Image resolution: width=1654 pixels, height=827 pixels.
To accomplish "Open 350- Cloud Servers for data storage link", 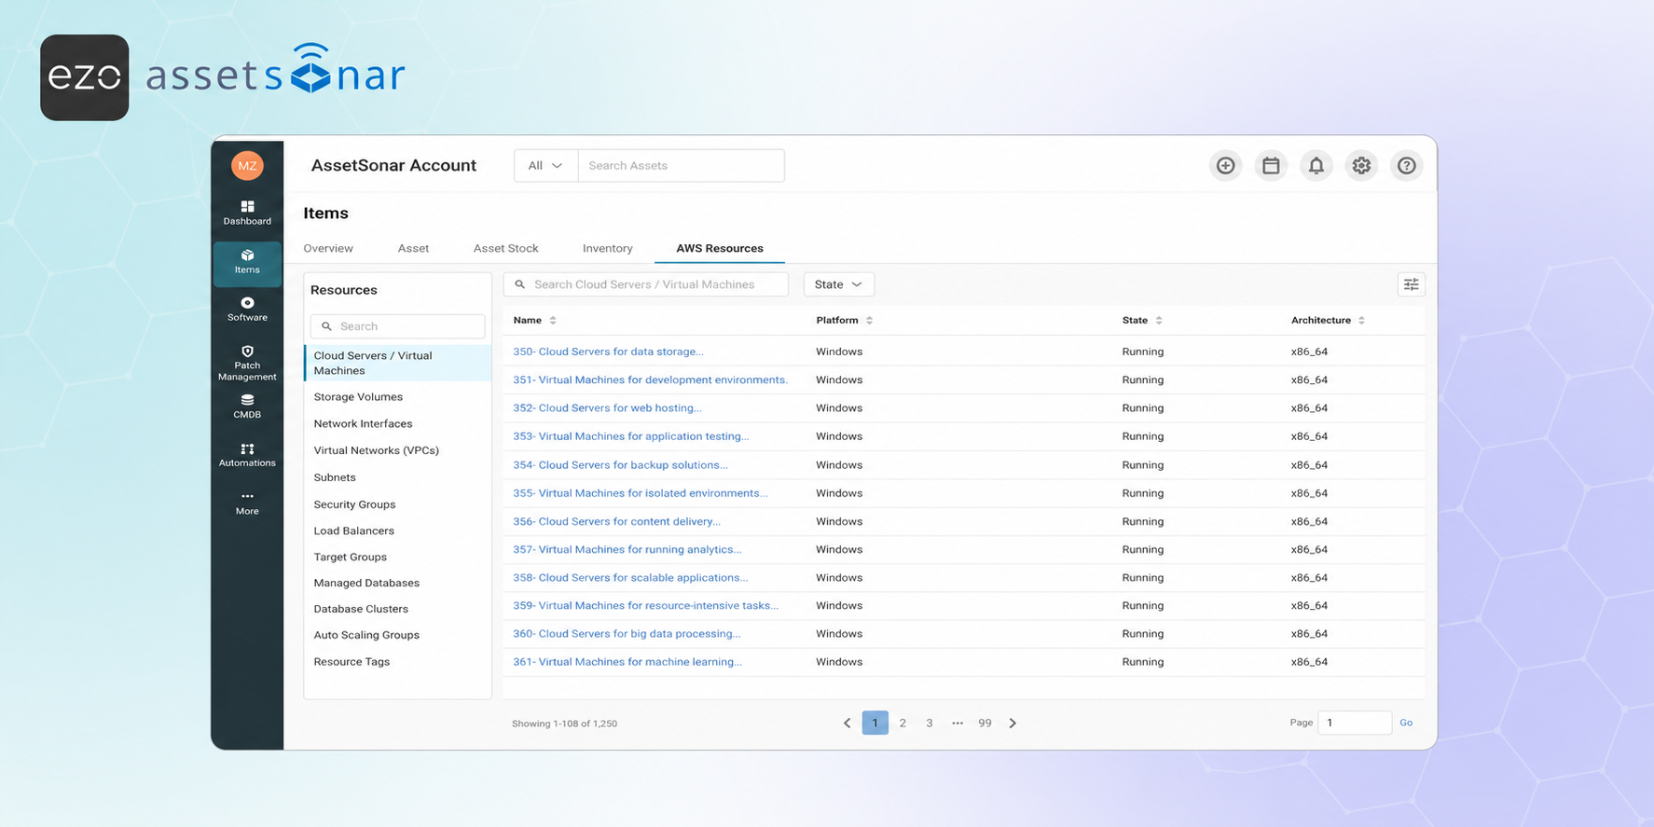I will (x=608, y=351).
